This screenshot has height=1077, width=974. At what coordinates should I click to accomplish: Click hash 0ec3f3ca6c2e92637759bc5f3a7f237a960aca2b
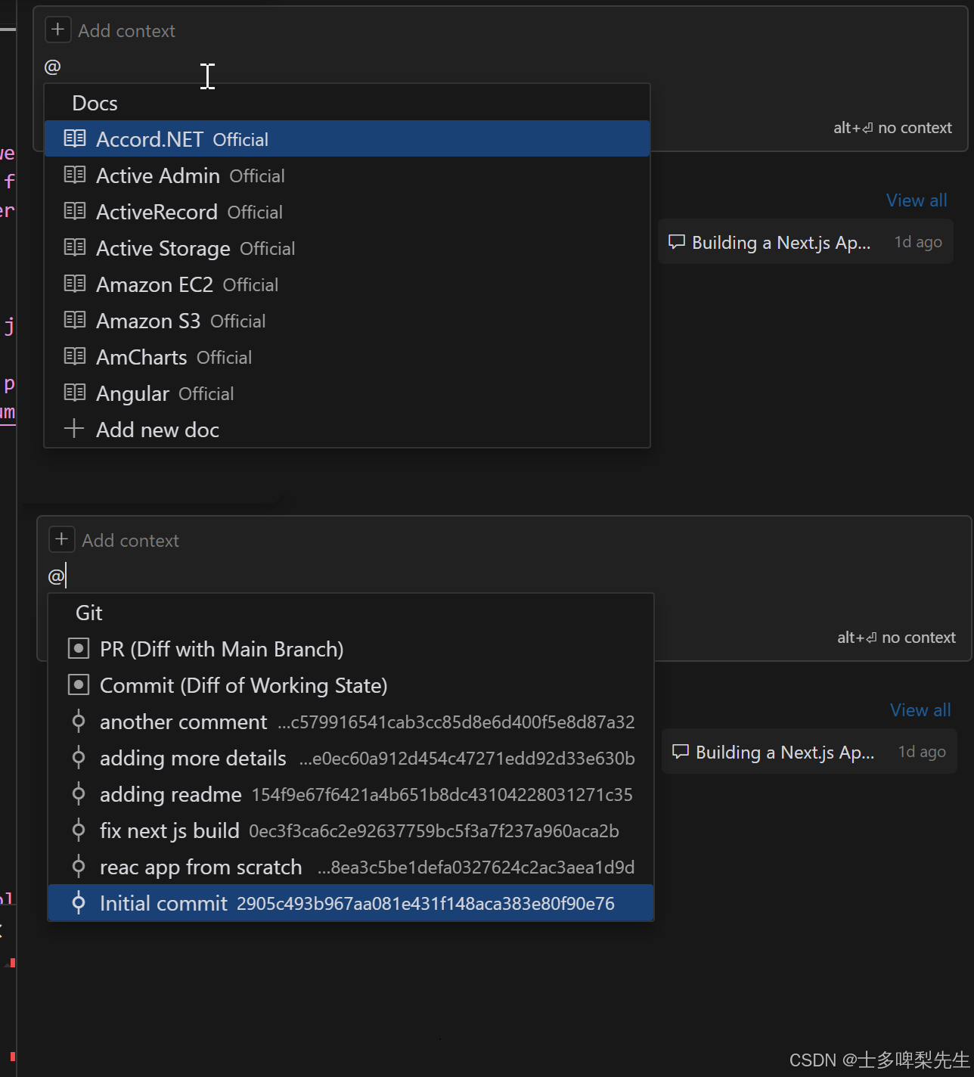(434, 831)
